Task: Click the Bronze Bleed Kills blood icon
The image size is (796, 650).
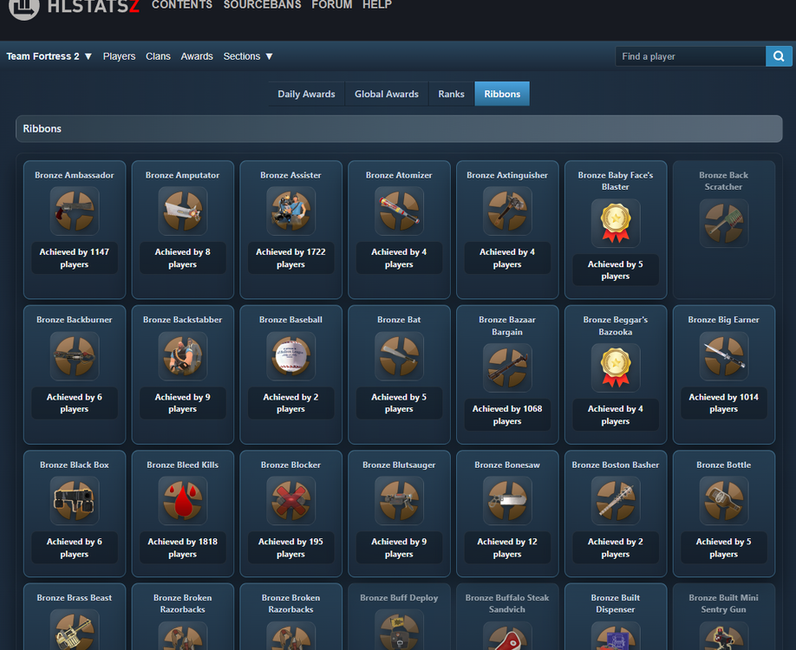Action: [x=183, y=501]
